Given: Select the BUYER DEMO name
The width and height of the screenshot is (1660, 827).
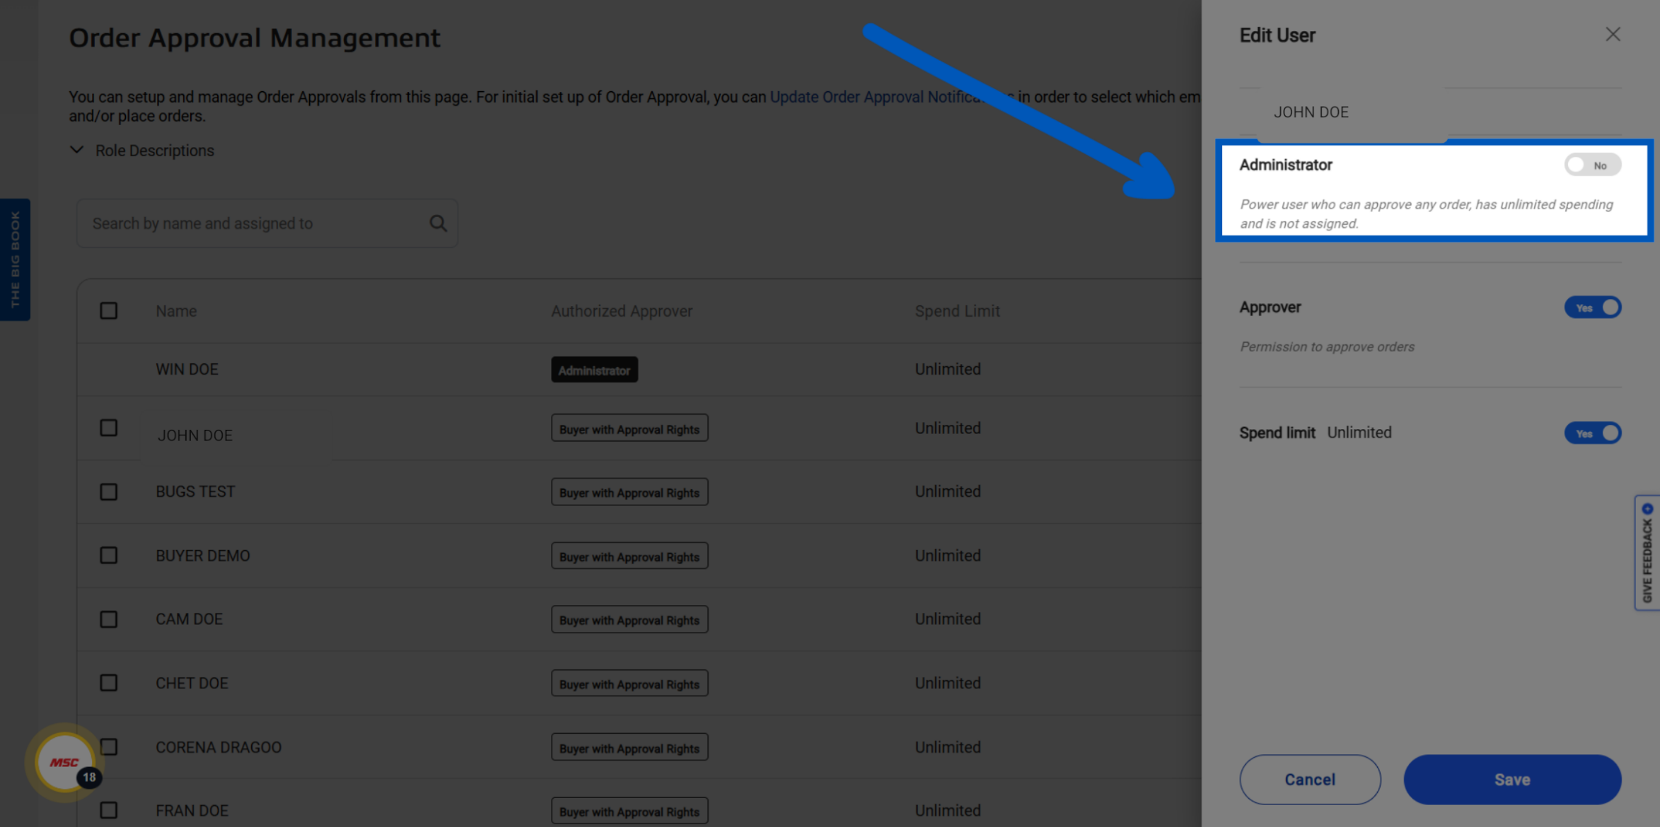Looking at the screenshot, I should click(202, 556).
